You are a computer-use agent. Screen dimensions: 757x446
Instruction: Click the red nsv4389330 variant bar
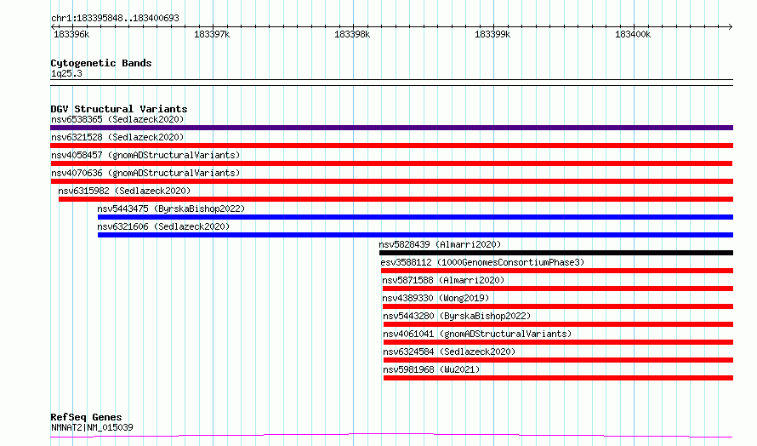point(558,306)
